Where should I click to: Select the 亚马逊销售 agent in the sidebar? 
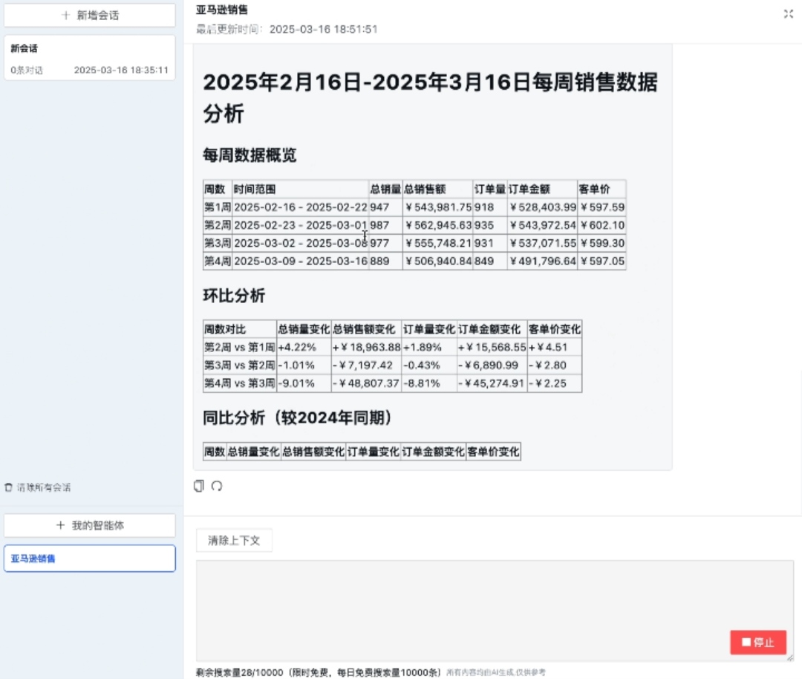[90, 558]
